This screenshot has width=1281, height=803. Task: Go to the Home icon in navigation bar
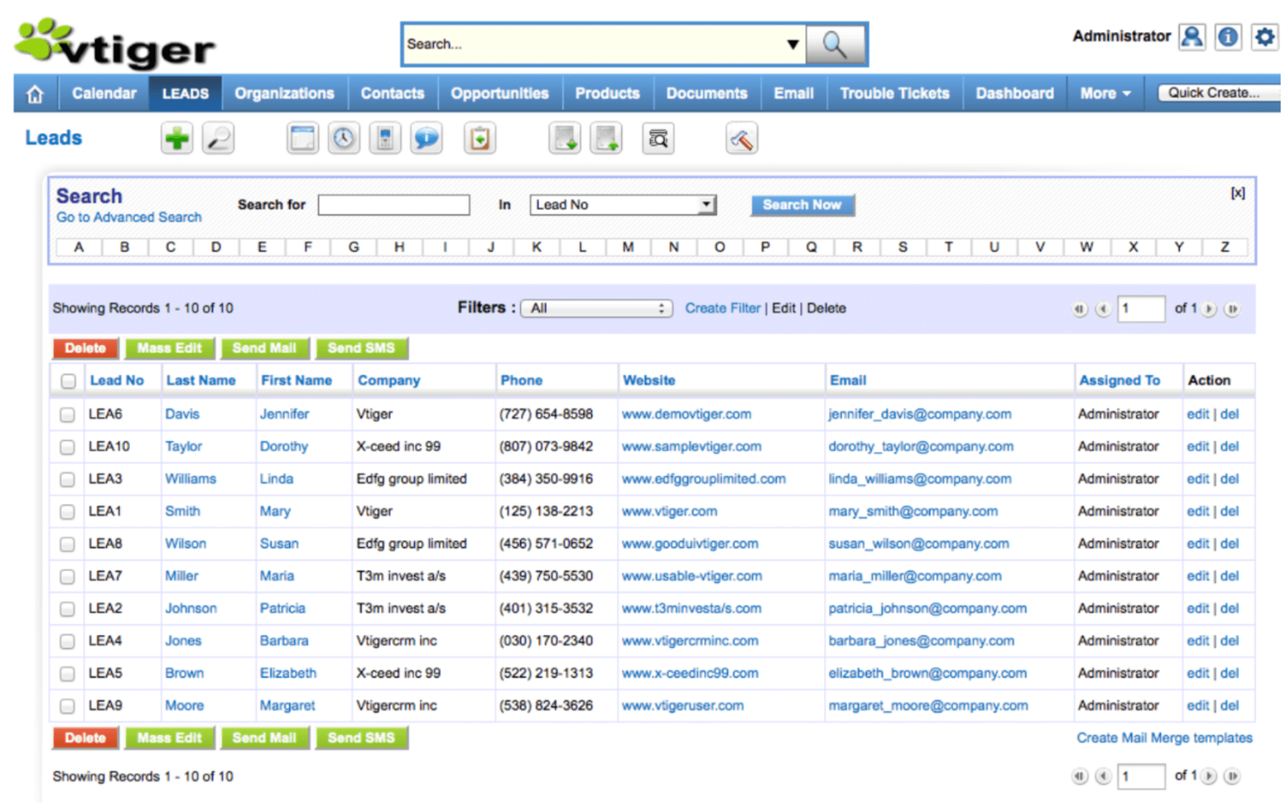(35, 94)
